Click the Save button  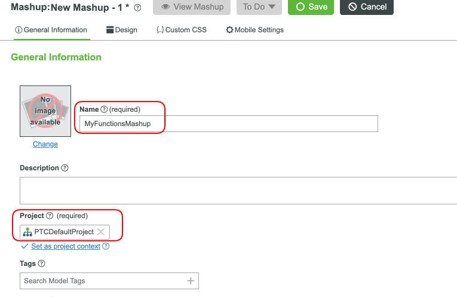311,7
